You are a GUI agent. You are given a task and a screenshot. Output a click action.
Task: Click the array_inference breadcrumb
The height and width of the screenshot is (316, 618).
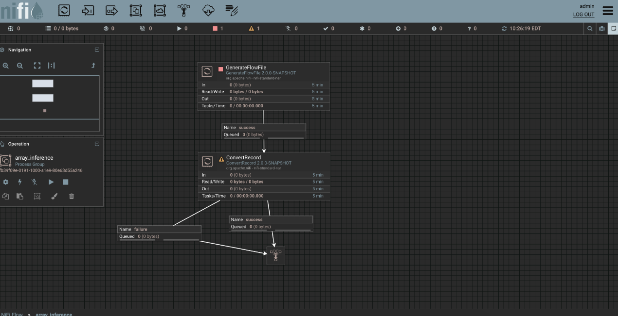tap(54, 314)
